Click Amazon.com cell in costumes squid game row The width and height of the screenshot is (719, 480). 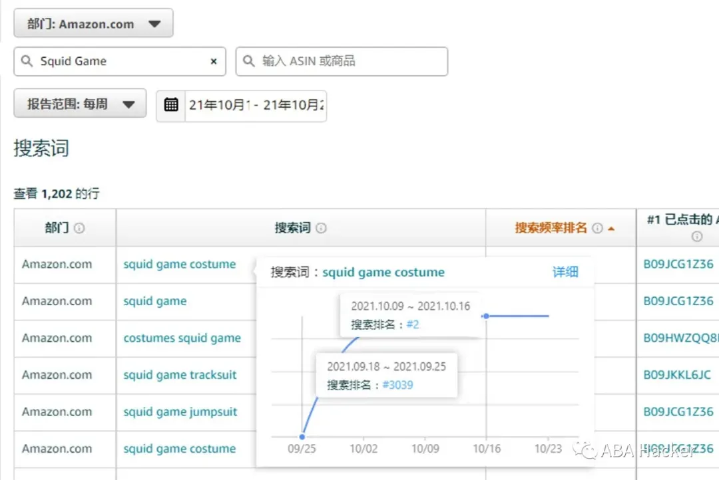[57, 338]
